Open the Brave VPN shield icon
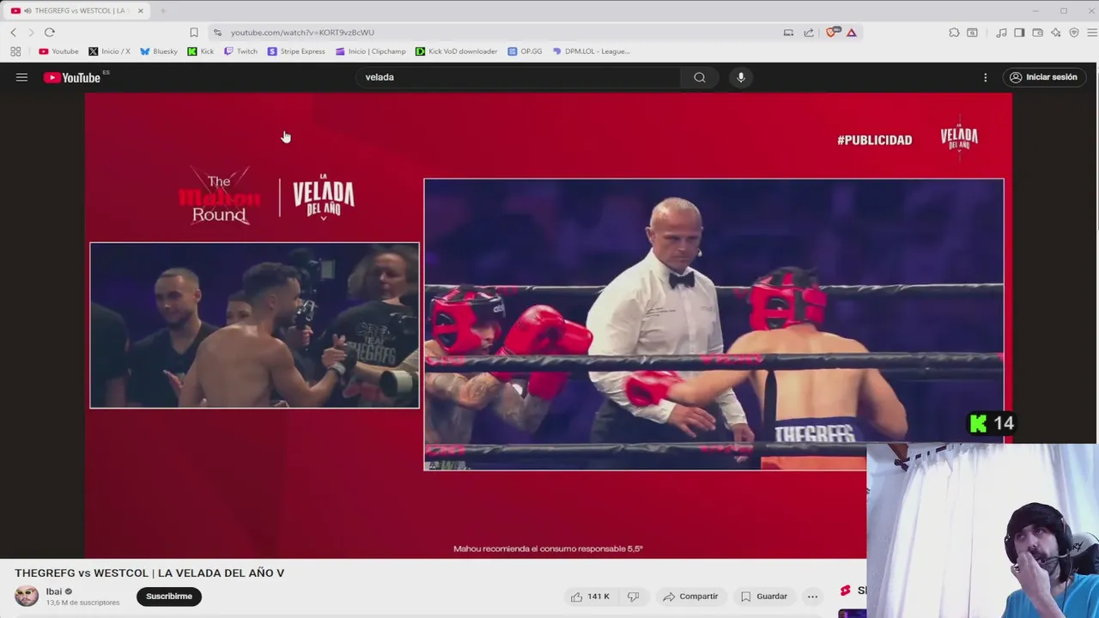Screen dimensions: 1099x618 coord(1074,33)
